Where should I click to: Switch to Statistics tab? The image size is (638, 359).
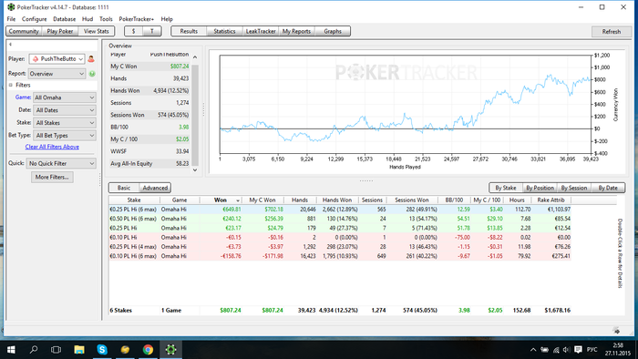tap(224, 31)
